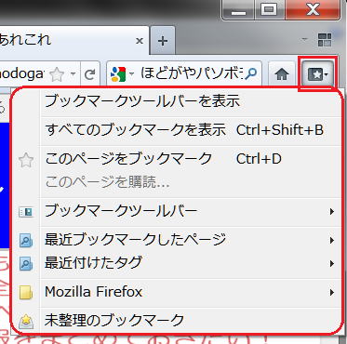Click the query icon beside 最近ブックマークしたページ
Viewport: 347px width, 344px height.
(x=26, y=240)
